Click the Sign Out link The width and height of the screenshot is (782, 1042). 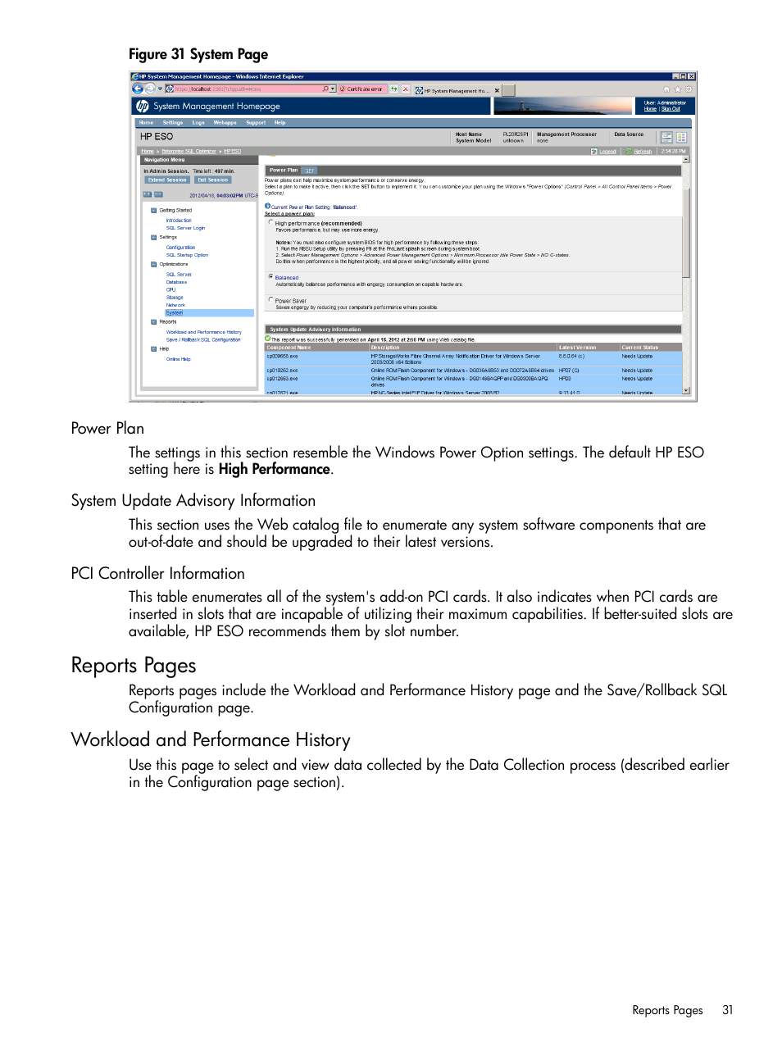click(671, 108)
